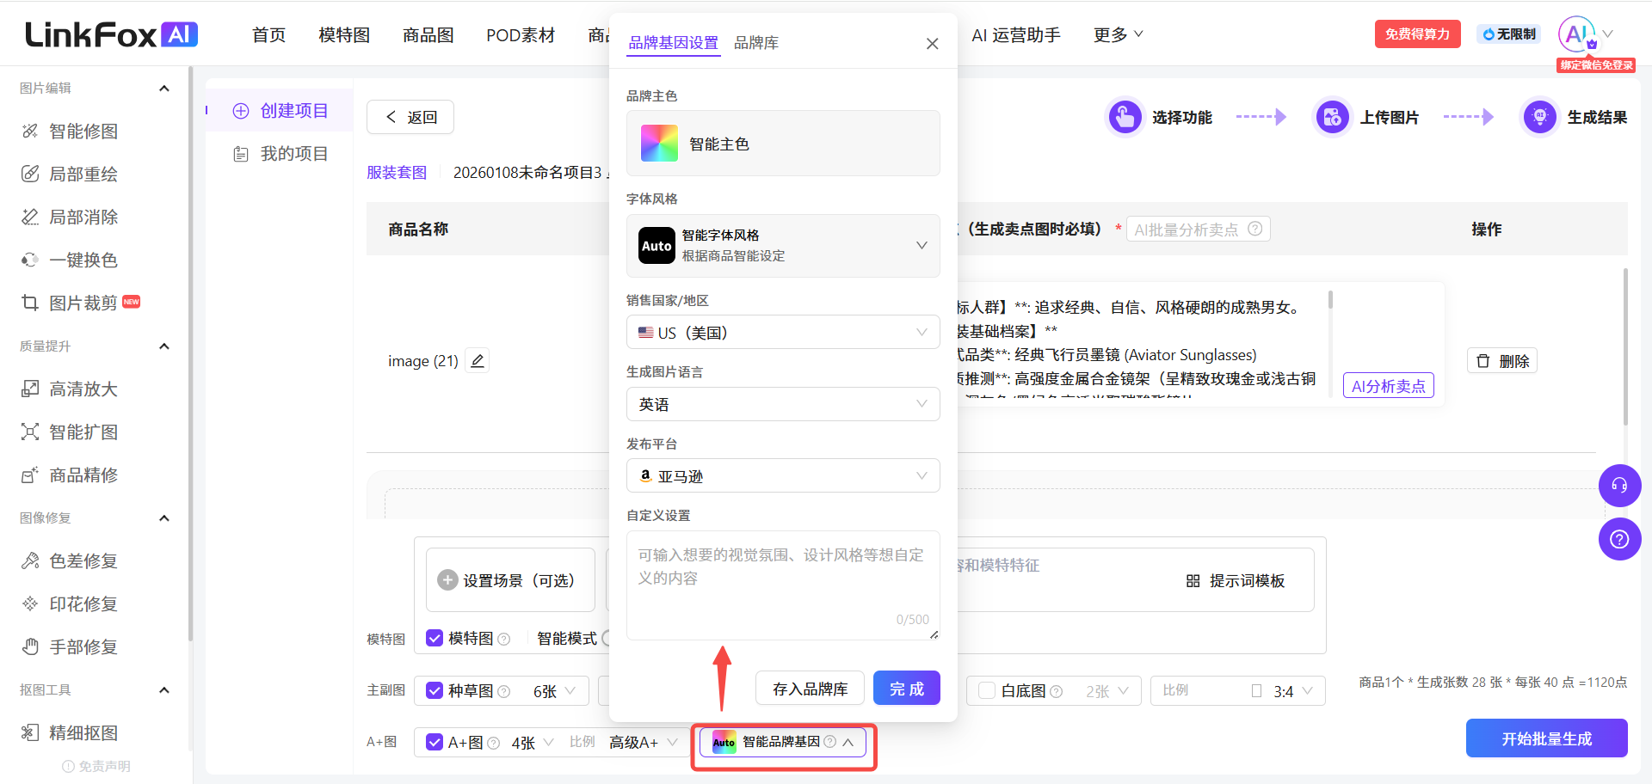Open the 生成图片语言 英语 dropdown

(783, 404)
